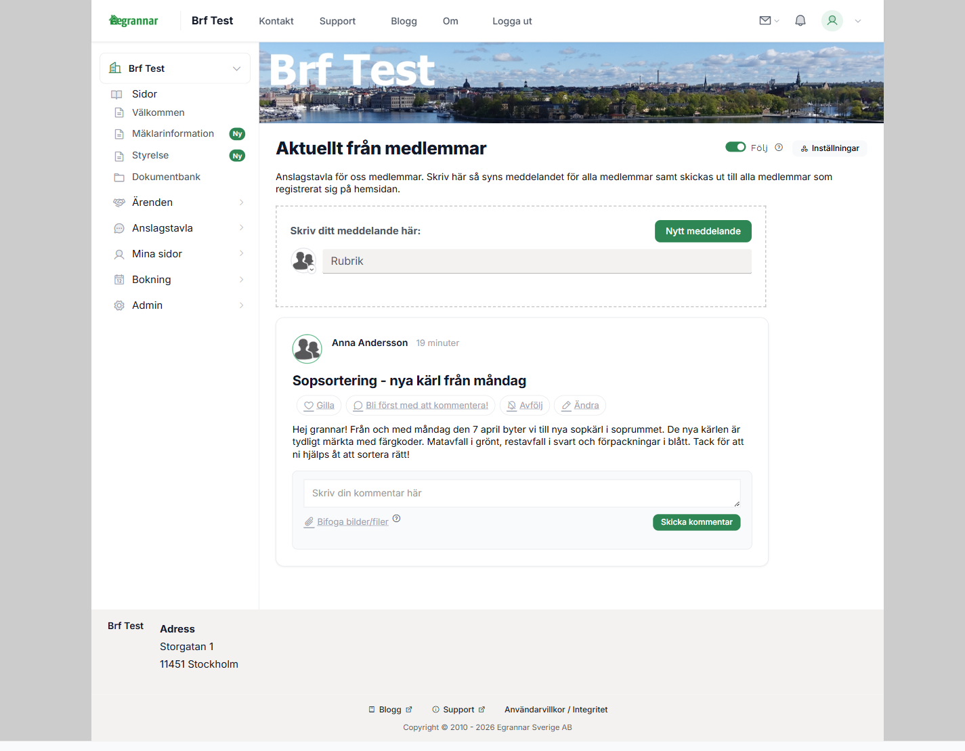
Task: Open the dropdown arrow beside user avatar
Action: tap(858, 21)
